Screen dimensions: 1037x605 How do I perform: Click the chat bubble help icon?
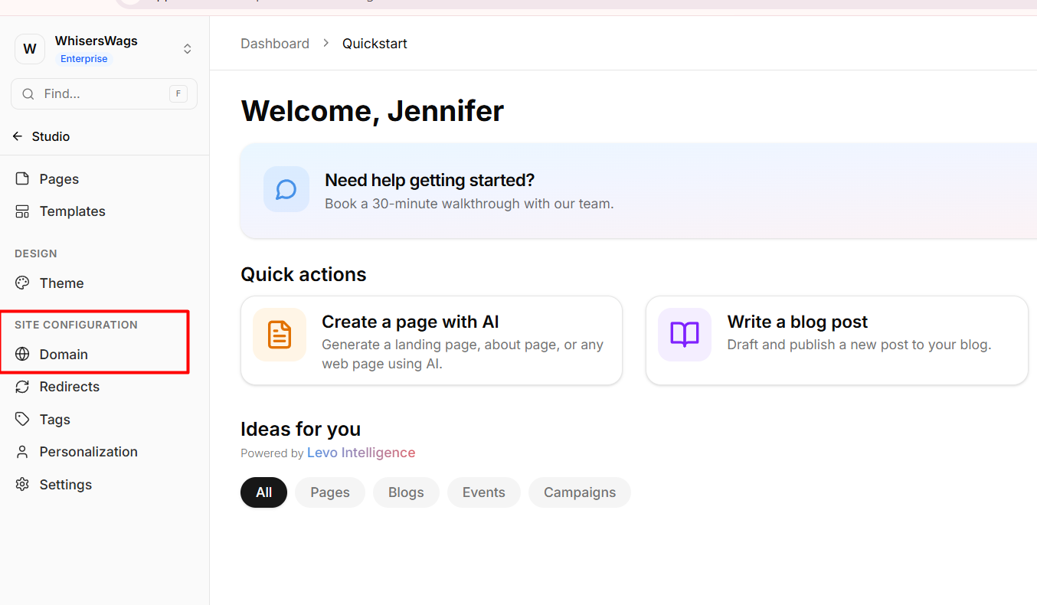pos(286,189)
